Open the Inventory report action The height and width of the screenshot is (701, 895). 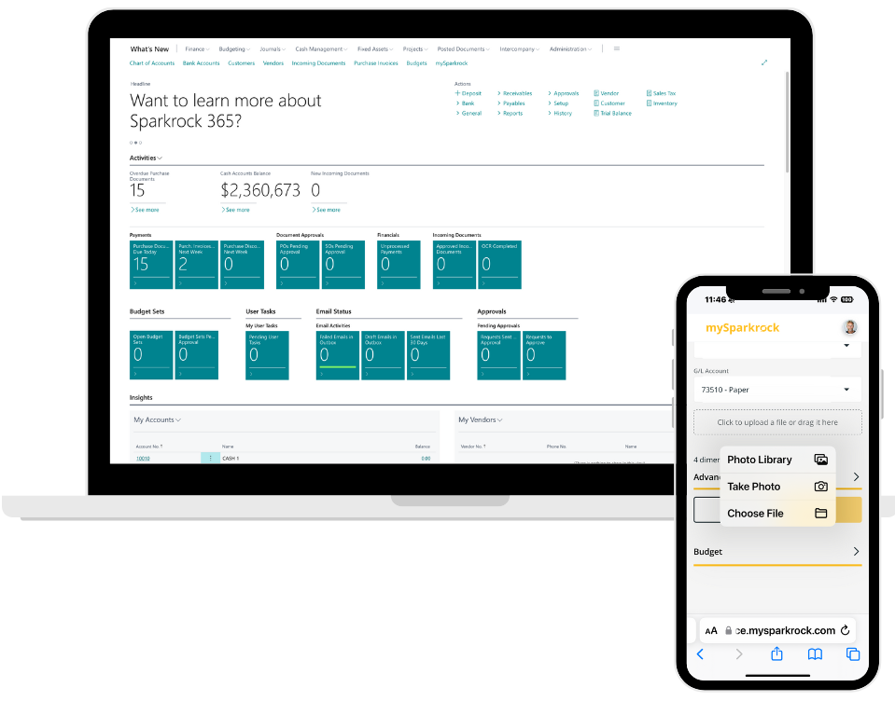click(662, 103)
